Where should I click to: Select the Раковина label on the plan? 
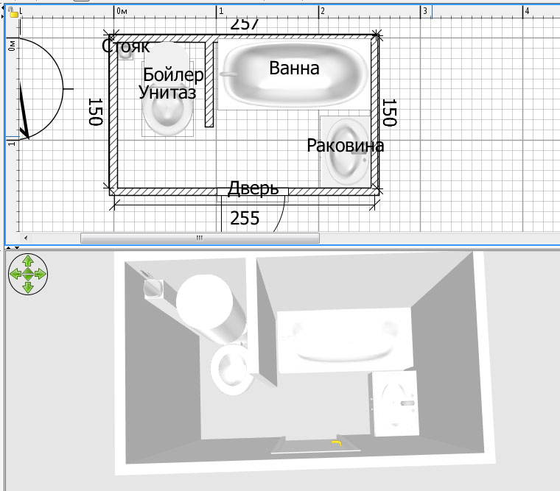click(346, 146)
